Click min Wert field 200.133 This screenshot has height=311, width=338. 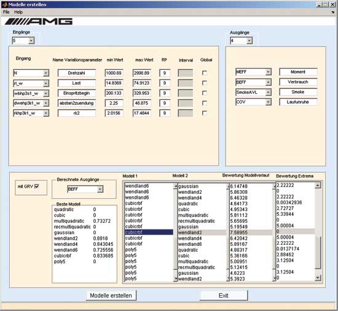[114, 93]
